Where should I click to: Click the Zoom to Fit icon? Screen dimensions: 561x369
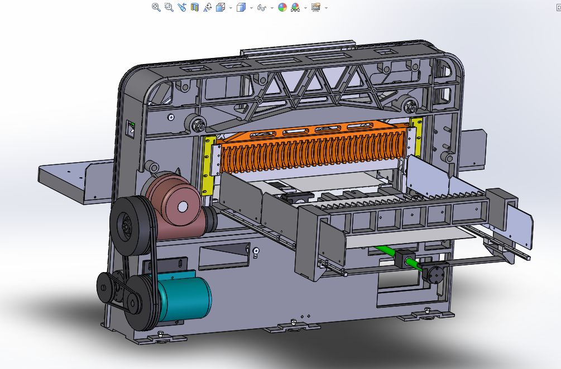pos(156,7)
